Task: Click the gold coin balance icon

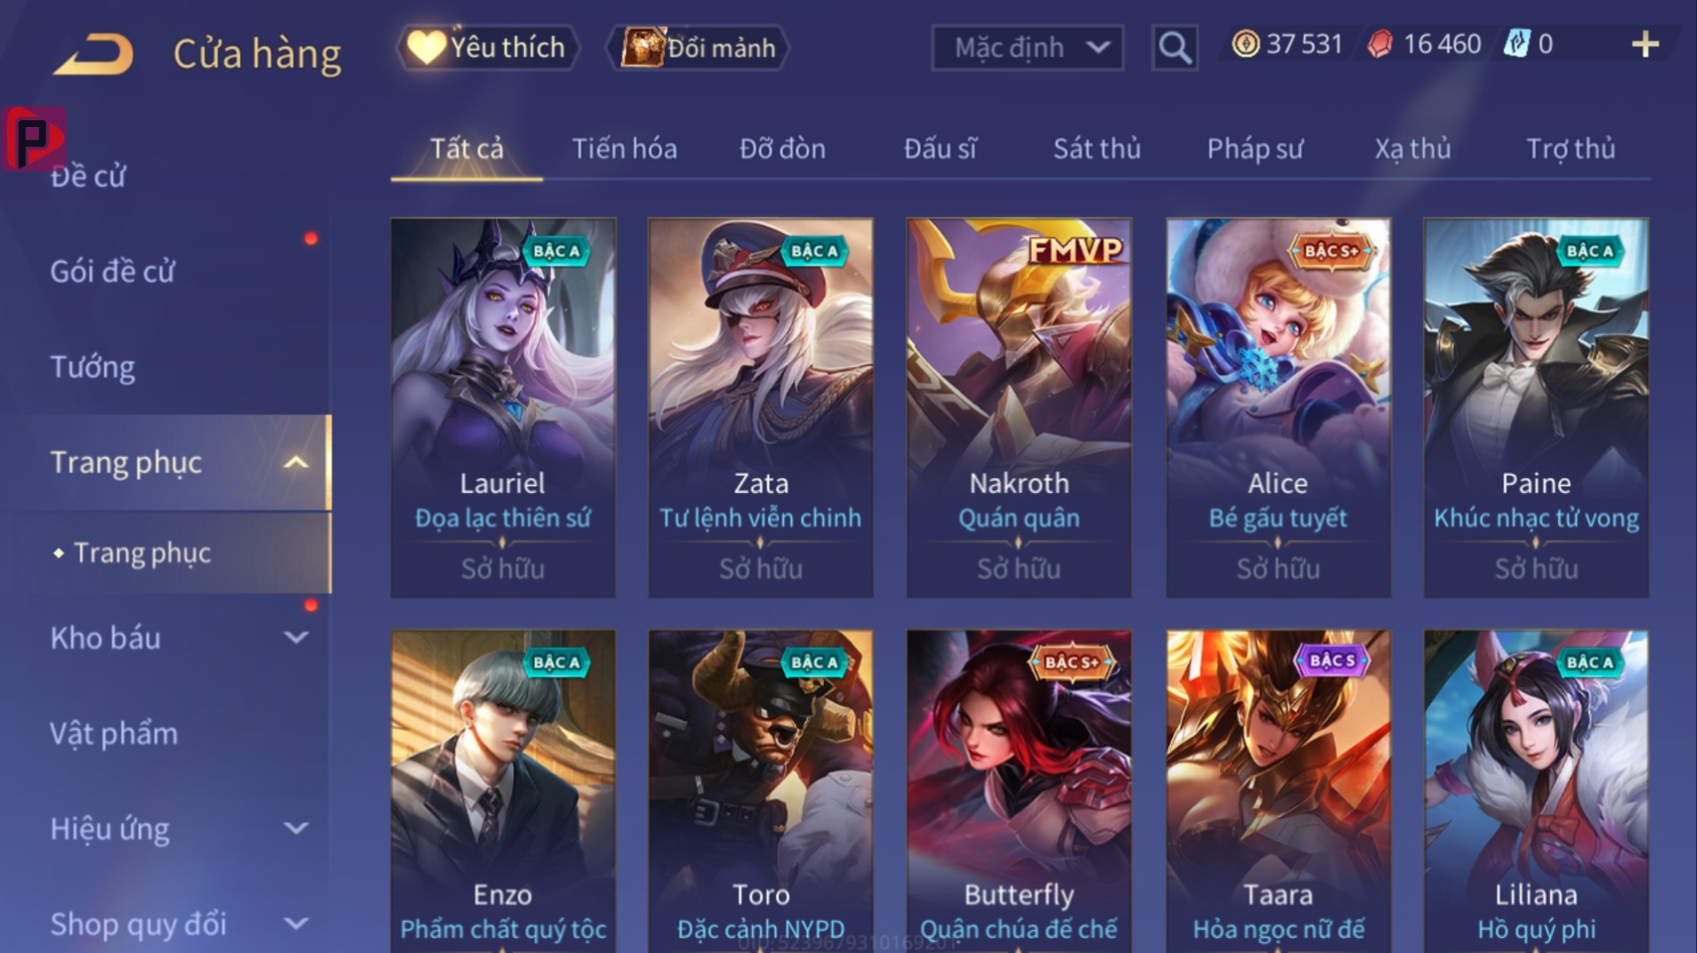Action: 1245,44
